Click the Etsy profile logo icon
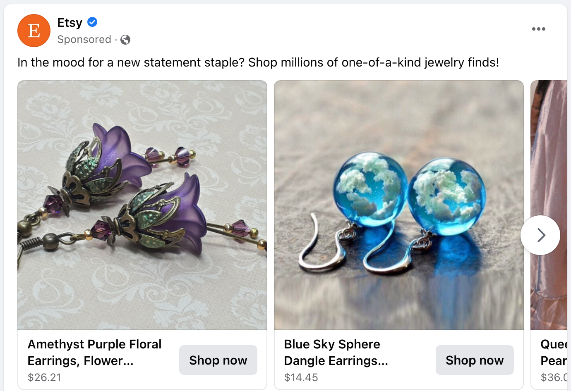Viewport: 571px width, 391px height. 34,31
